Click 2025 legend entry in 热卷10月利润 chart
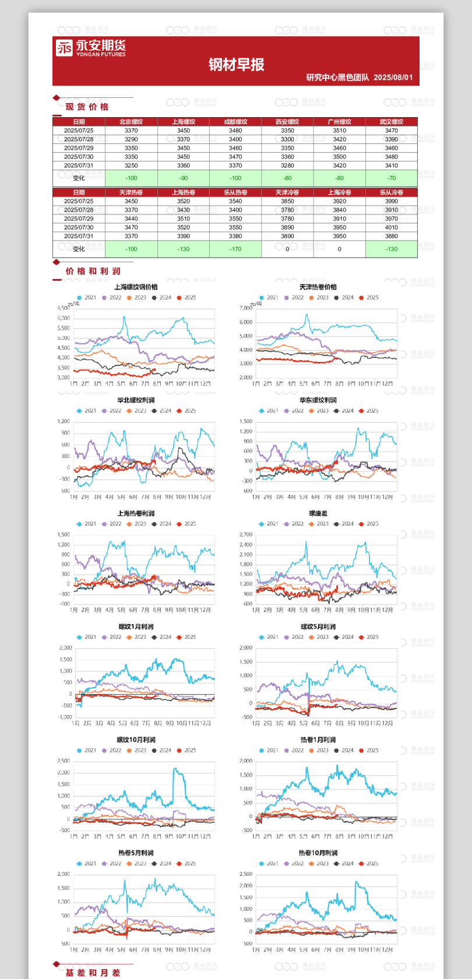Screen dimensions: 472x979 coord(369,864)
